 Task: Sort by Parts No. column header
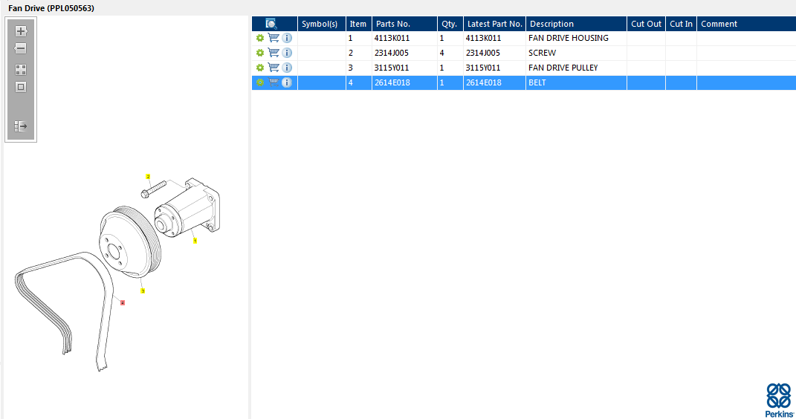tap(404, 24)
